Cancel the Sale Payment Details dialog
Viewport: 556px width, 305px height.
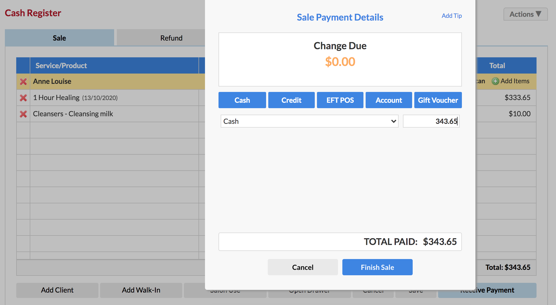coord(303,267)
